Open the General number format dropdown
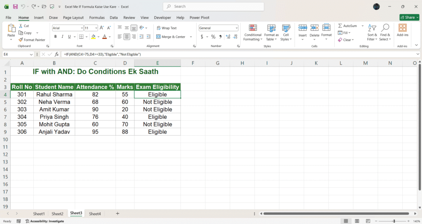The image size is (422, 224). pyautogui.click(x=237, y=28)
